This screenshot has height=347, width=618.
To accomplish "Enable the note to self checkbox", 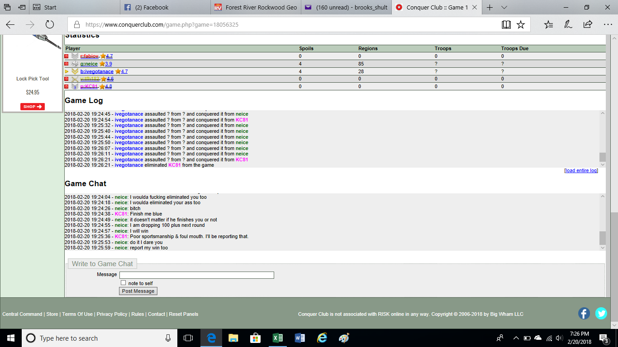I will click(123, 283).
